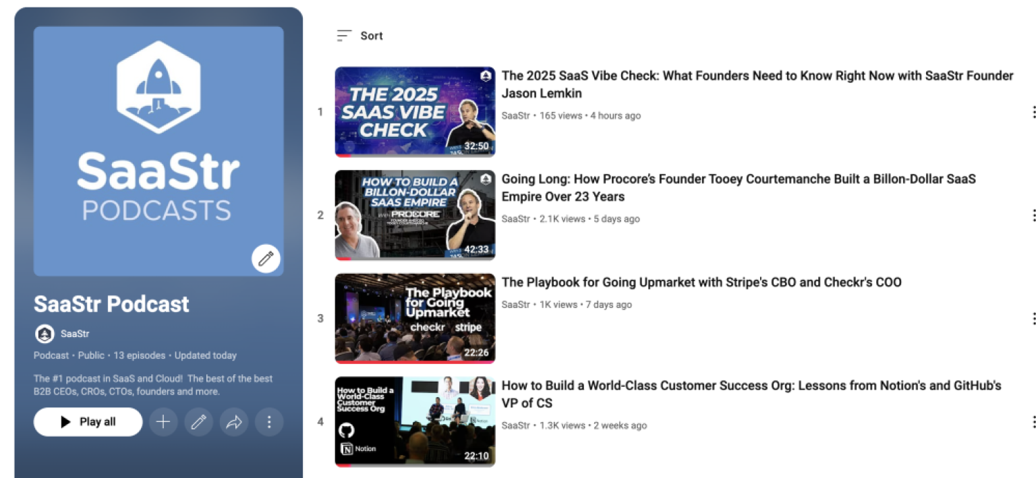Open more options for the 2025 SaaS Vibe Check video

pyautogui.click(x=1033, y=112)
